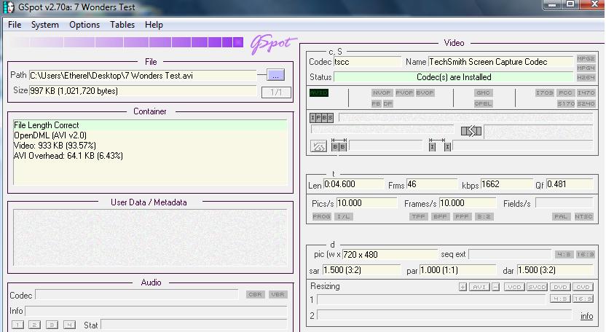Click the kbps field showing 1662

click(506, 184)
